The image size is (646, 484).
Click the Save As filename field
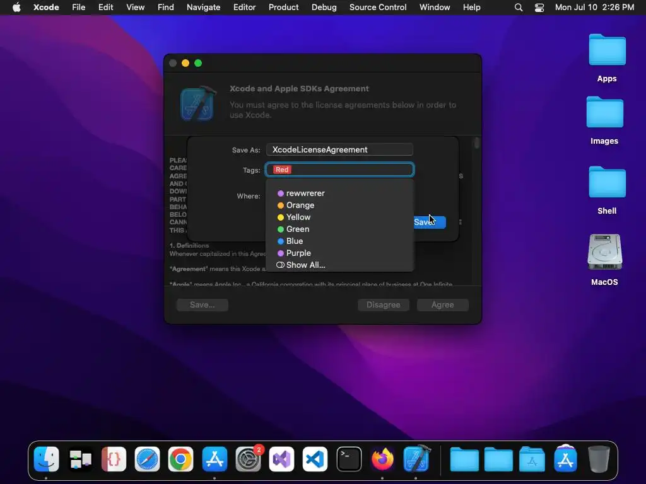coord(339,149)
